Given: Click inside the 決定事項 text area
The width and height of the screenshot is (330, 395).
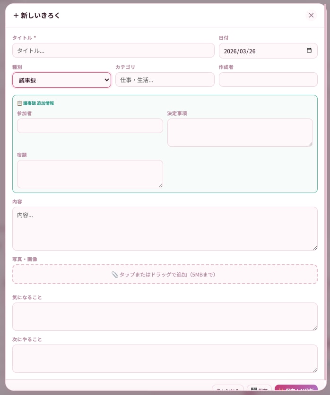Looking at the screenshot, I should click(x=240, y=133).
